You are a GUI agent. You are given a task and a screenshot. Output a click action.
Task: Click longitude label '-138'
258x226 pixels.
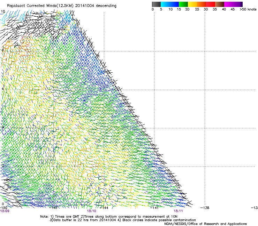pos(205,208)
